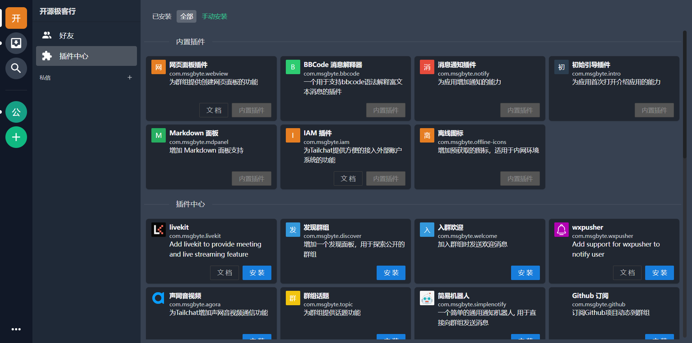Open the inbox icon in left rail
Image resolution: width=692 pixels, height=343 pixels.
(16, 43)
